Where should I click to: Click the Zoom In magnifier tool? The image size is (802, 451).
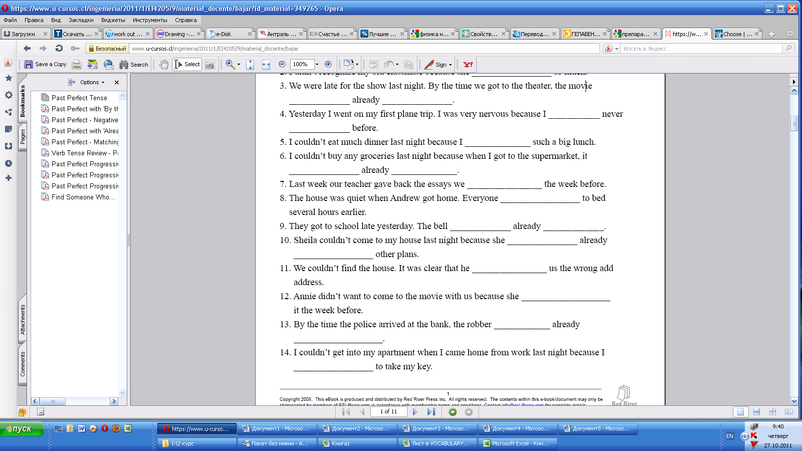click(230, 64)
